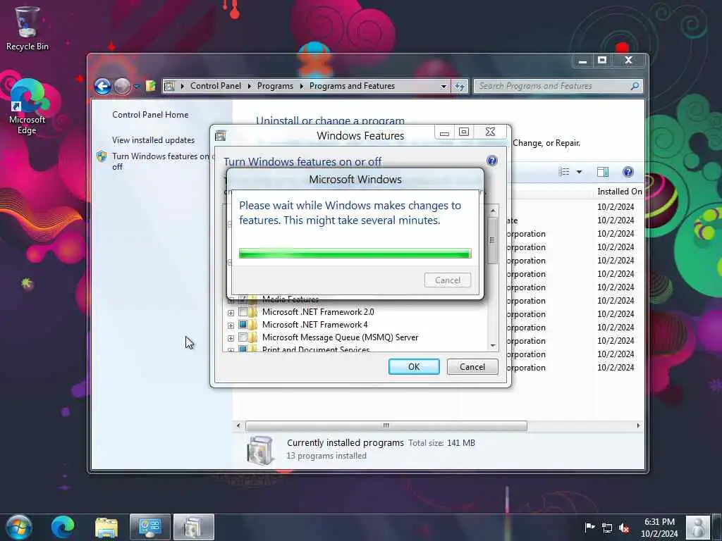Click the muted volume tray icon
Viewport: 722px width, 541px height.
(x=625, y=528)
